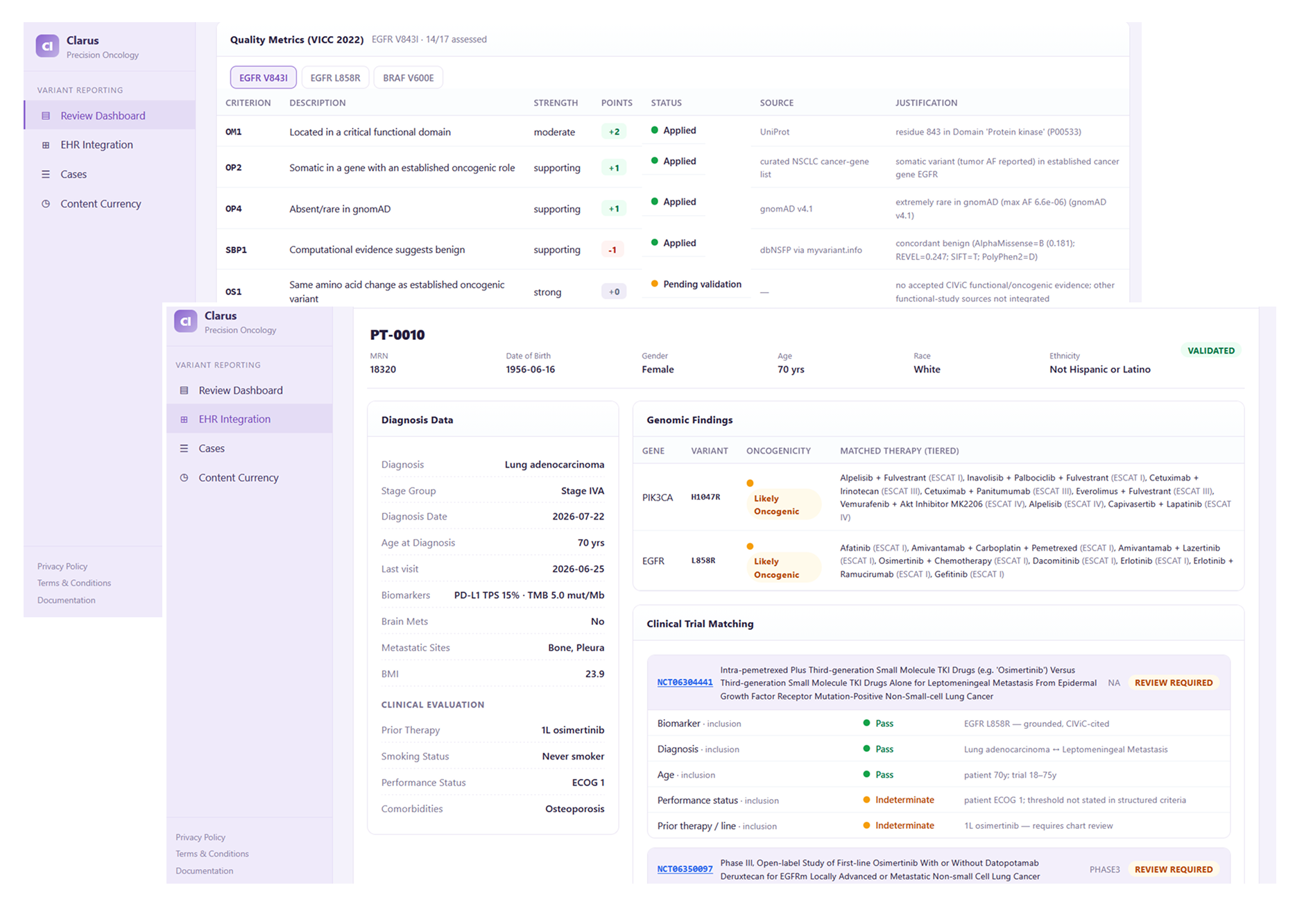This screenshot has width=1304, height=910.
Task: Open Cases in the front window sidebar
Action: [250, 448]
